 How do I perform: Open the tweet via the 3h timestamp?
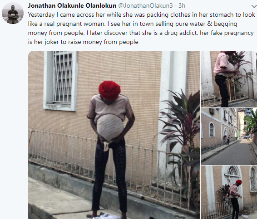182,5
